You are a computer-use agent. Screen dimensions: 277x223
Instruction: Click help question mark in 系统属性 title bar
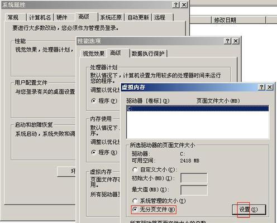176,4
